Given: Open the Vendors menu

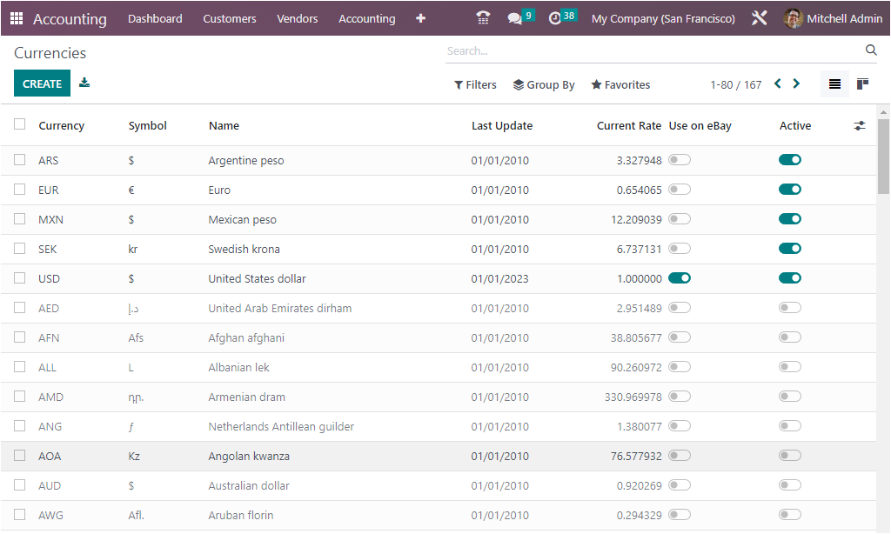Looking at the screenshot, I should [298, 18].
